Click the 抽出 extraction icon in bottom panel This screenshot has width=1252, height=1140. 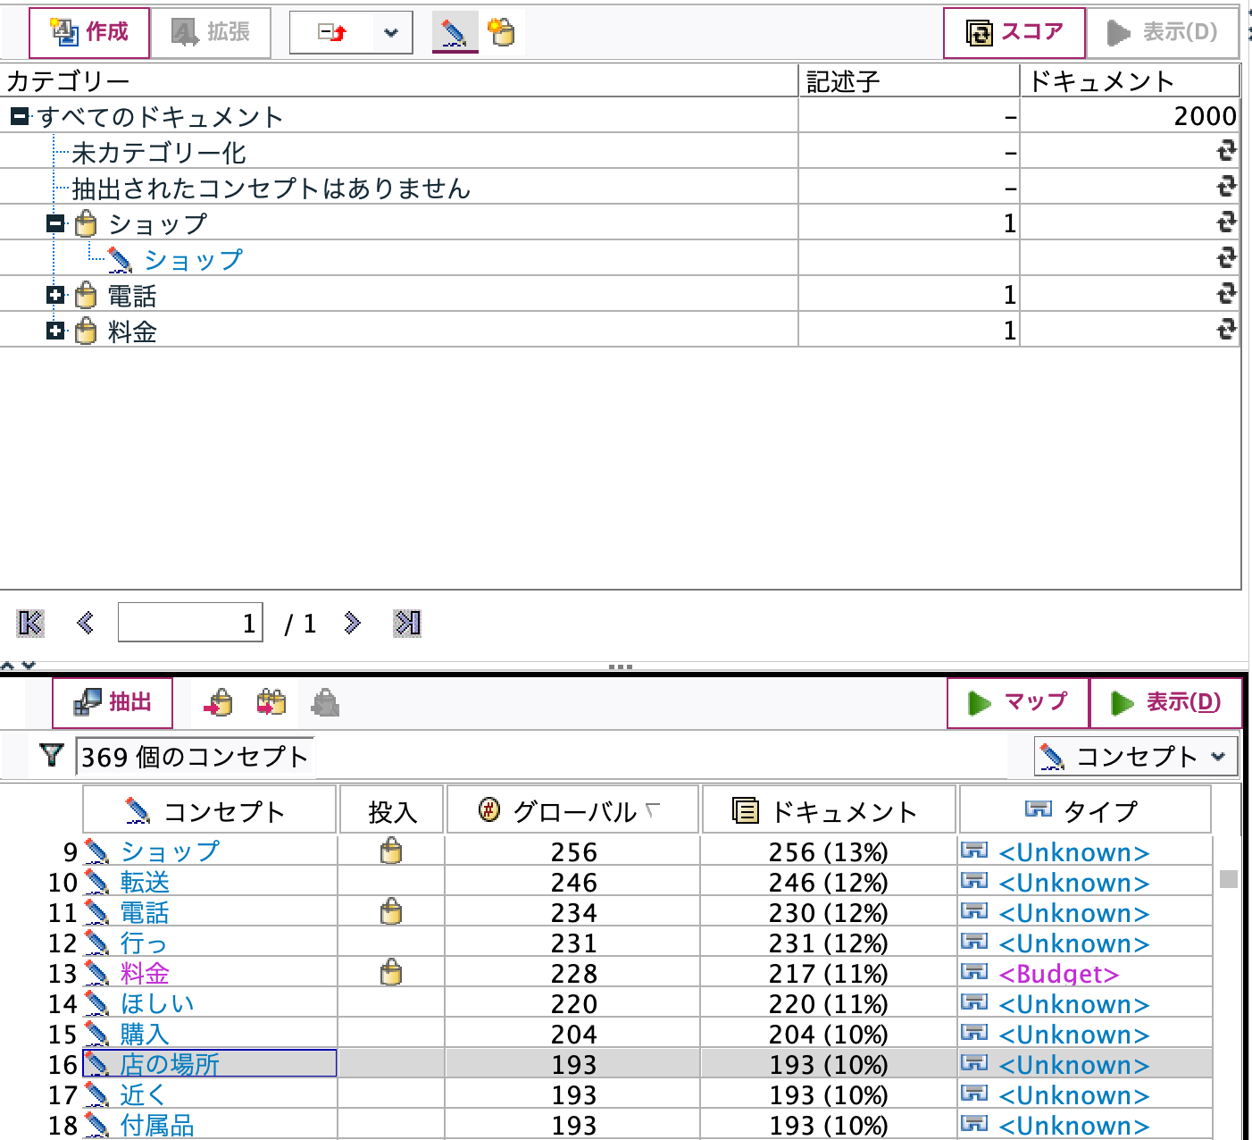click(110, 701)
